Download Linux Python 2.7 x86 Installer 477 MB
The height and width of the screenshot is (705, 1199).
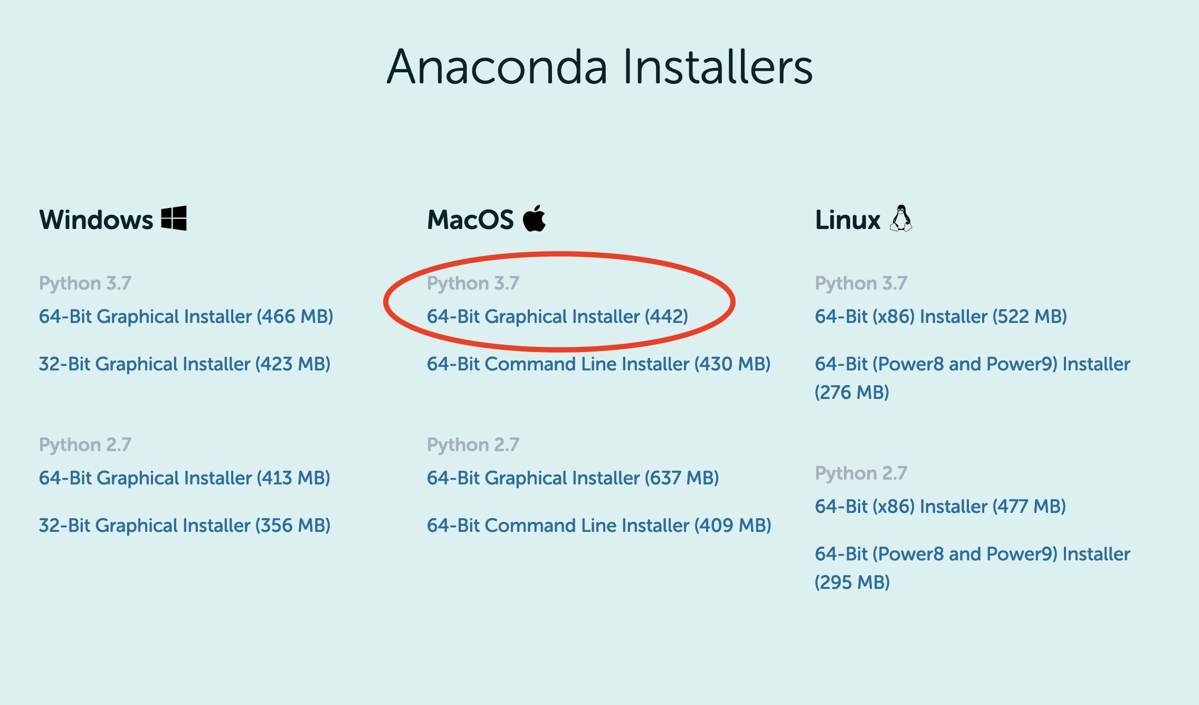940,506
